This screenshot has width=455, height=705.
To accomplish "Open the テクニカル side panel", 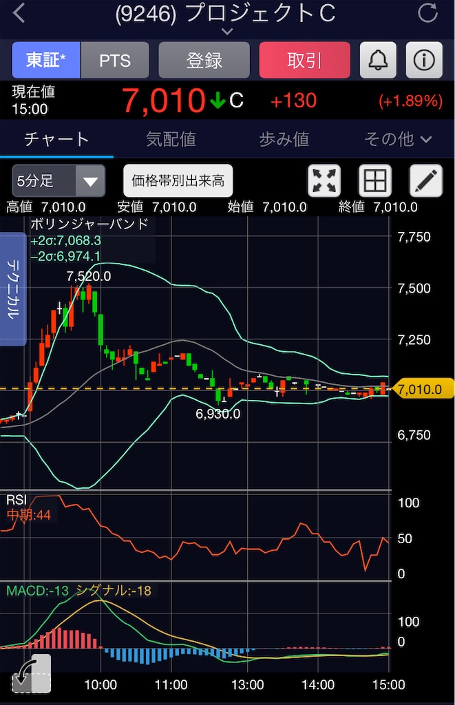I will pyautogui.click(x=13, y=289).
